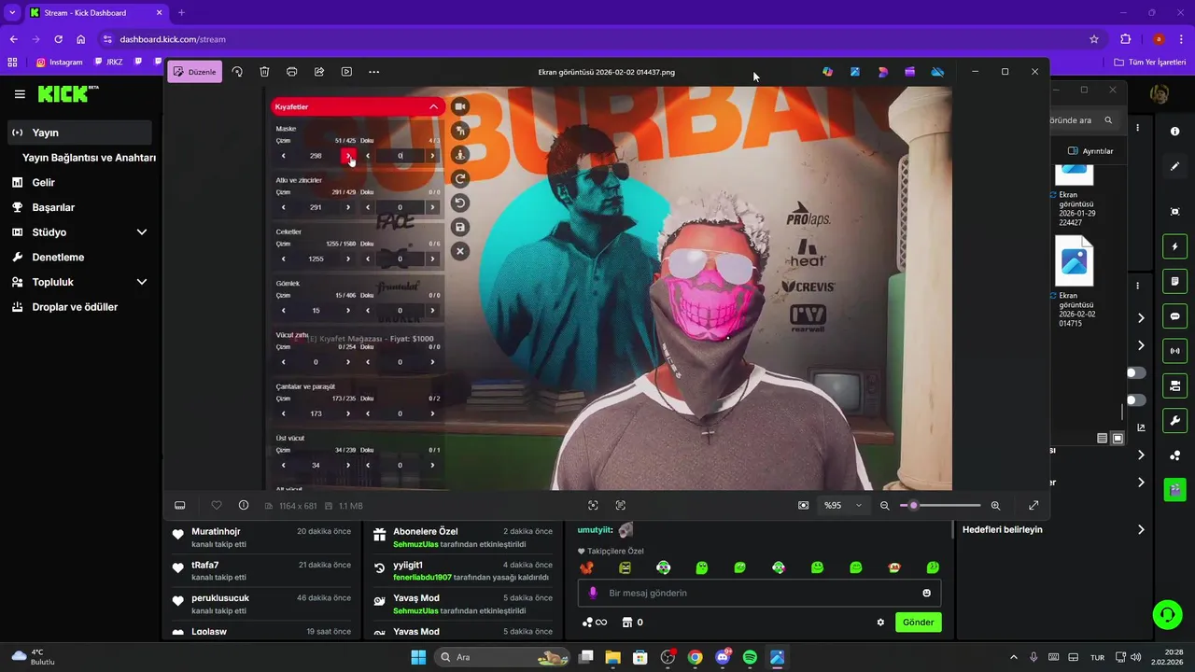Click the Gönder send button
This screenshot has width=1195, height=672.
918,622
